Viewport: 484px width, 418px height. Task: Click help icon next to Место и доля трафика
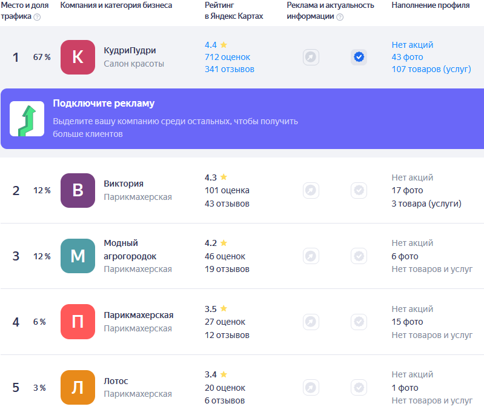(37, 17)
